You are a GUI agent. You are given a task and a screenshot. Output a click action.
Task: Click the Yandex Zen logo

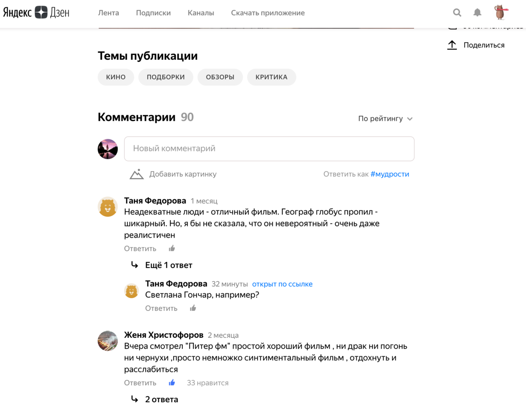[x=36, y=13]
